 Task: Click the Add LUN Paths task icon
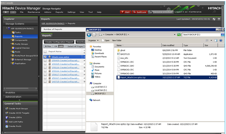pos(7,122)
